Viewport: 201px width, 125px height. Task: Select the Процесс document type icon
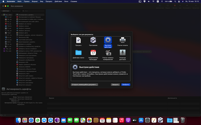click(x=78, y=40)
